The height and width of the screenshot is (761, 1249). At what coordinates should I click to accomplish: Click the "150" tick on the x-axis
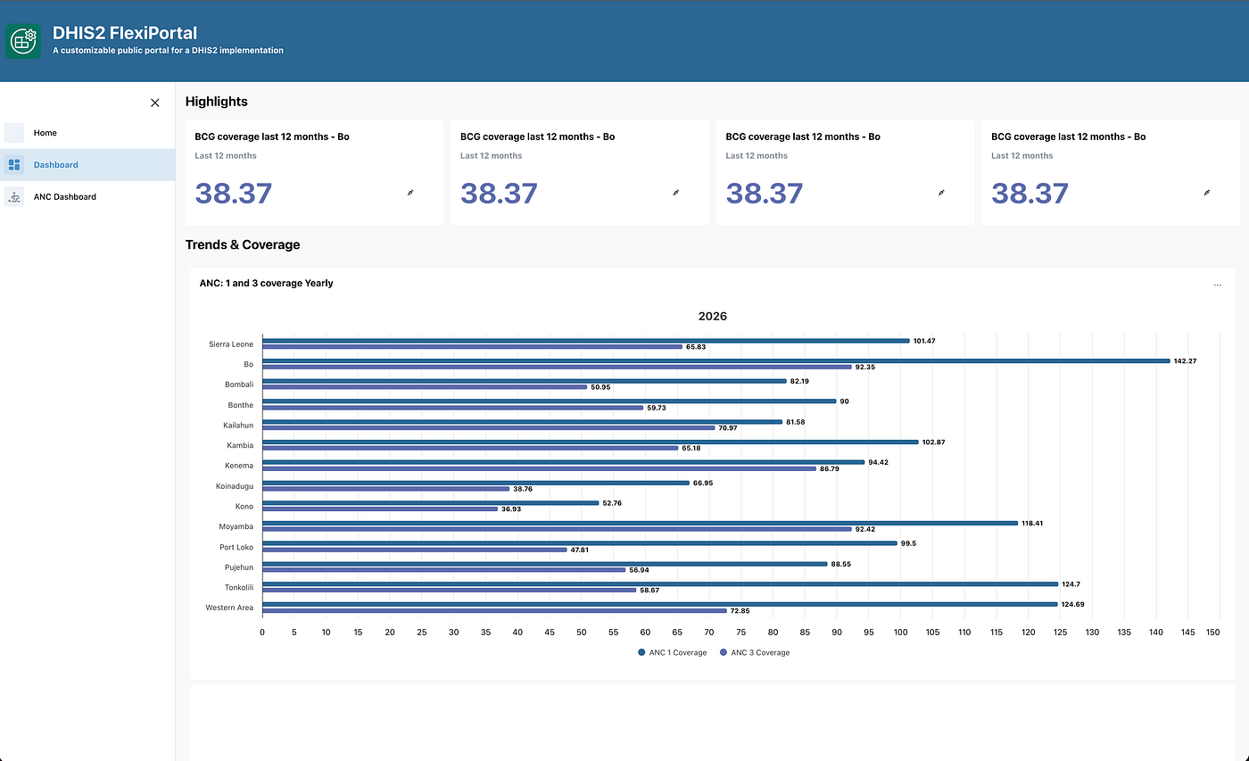click(x=1213, y=633)
